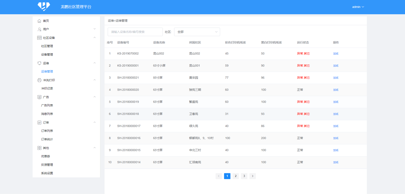Viewport: 405px width, 194px height.
Task: Click the device icon beside 社区设备
Action: 39,38
